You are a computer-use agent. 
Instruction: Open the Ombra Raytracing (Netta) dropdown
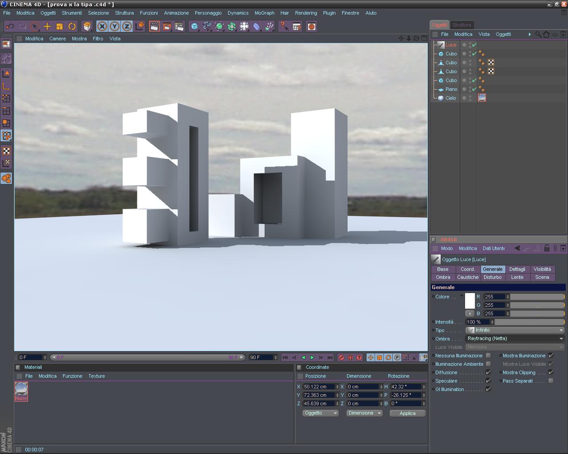click(515, 339)
